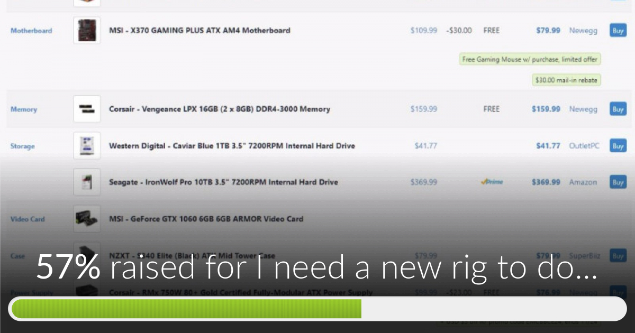Click the Newegg merchant for the memory
635x333 pixels.
coord(583,109)
